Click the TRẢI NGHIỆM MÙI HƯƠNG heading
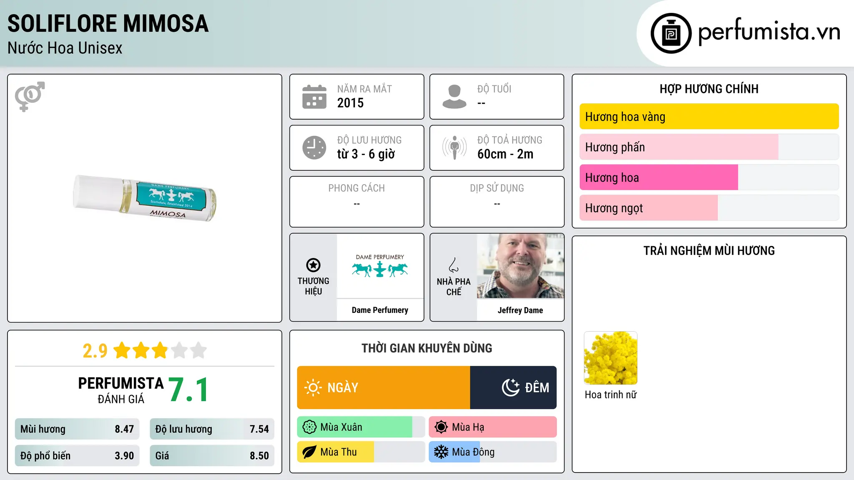This screenshot has height=480, width=854. pos(709,250)
